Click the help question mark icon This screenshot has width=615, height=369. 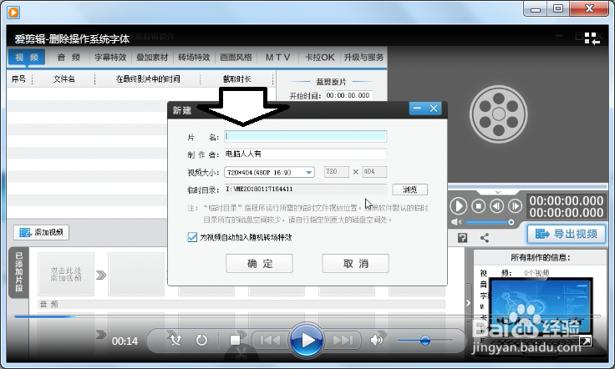tap(462, 238)
